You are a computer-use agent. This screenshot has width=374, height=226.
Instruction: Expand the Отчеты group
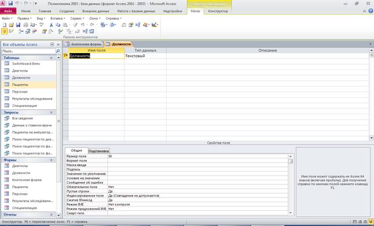tap(51, 214)
